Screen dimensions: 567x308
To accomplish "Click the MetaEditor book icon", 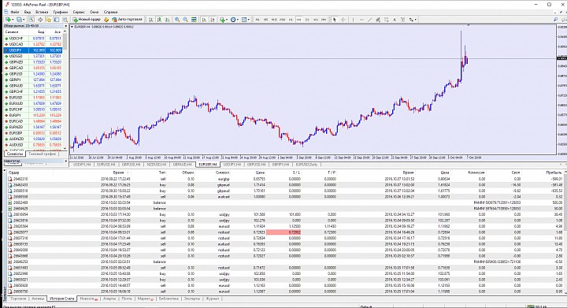I will 106,20.
